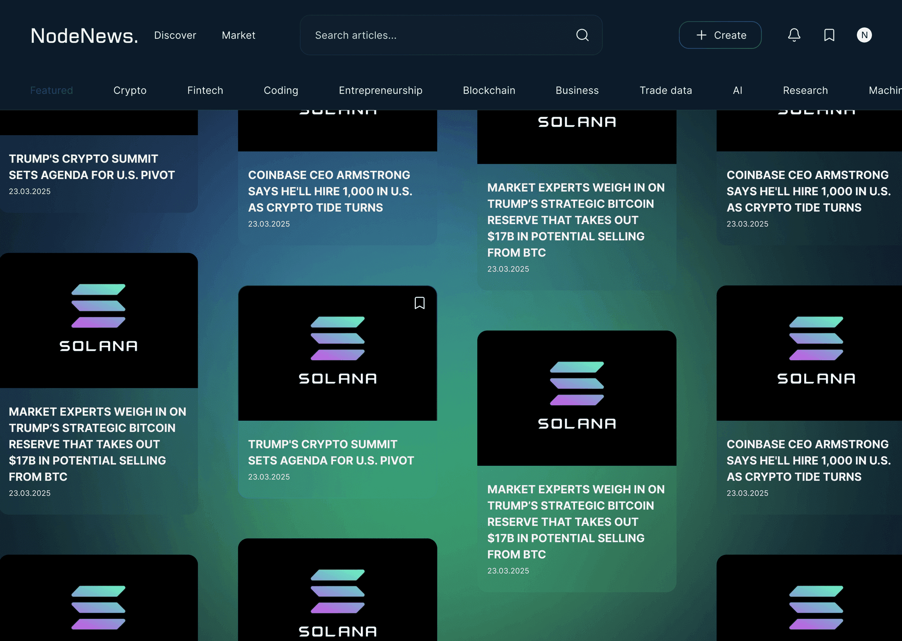Bookmark the Trump's Crypto Summit card

420,303
